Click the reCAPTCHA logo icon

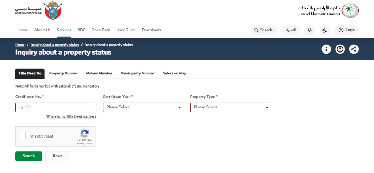pos(85,134)
